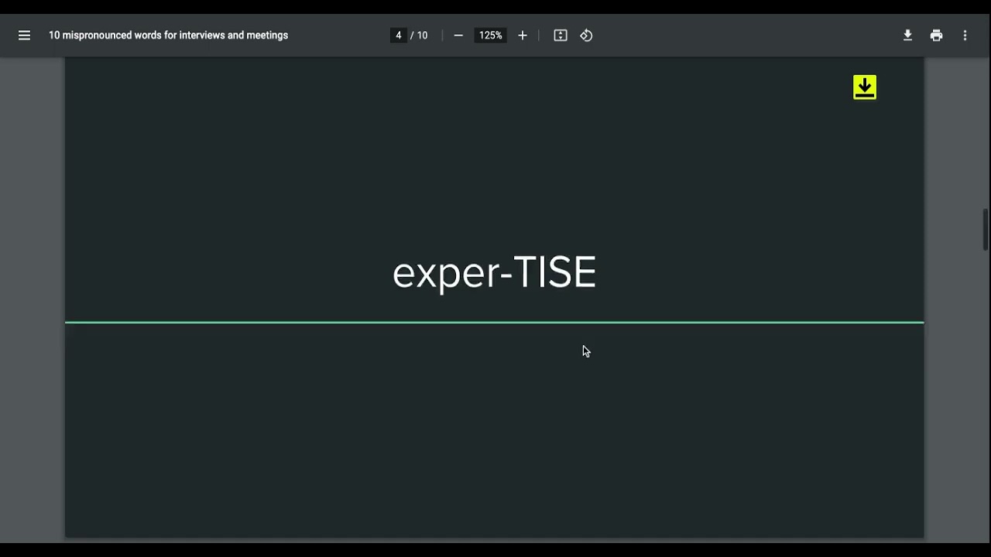Edit the 125% zoom level field
Viewport: 991px width, 557px height.
(x=490, y=36)
